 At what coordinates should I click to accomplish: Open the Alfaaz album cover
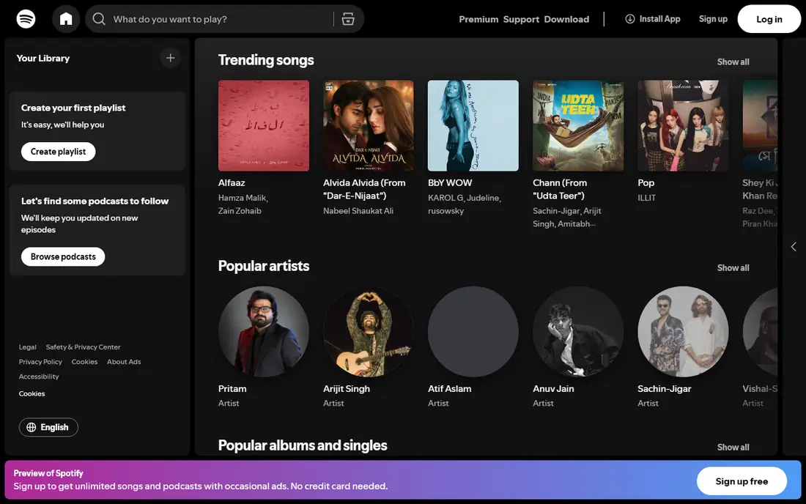coord(264,125)
